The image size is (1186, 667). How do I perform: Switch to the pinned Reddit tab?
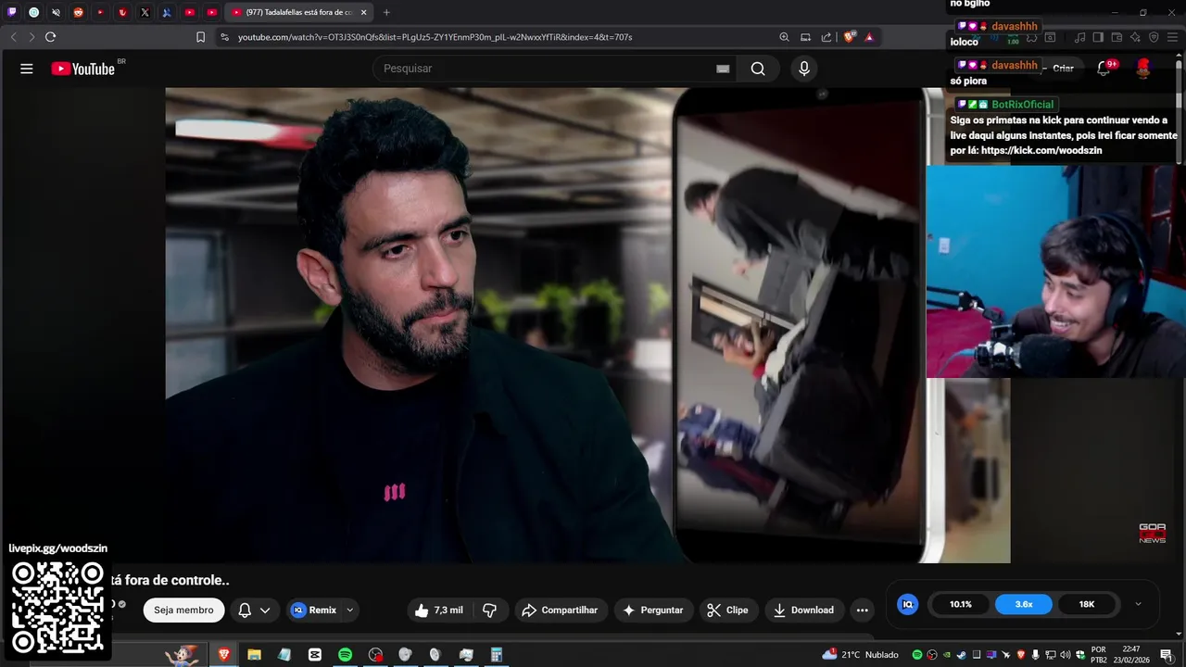[78, 12]
